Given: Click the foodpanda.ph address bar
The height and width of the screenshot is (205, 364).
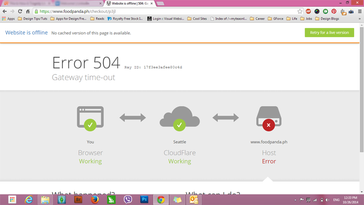Looking at the screenshot, I should [x=165, y=11].
